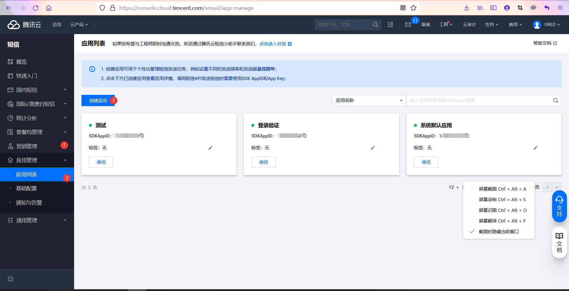Open the browser hamburger menu
This screenshot has width=569, height=291.
[560, 8]
